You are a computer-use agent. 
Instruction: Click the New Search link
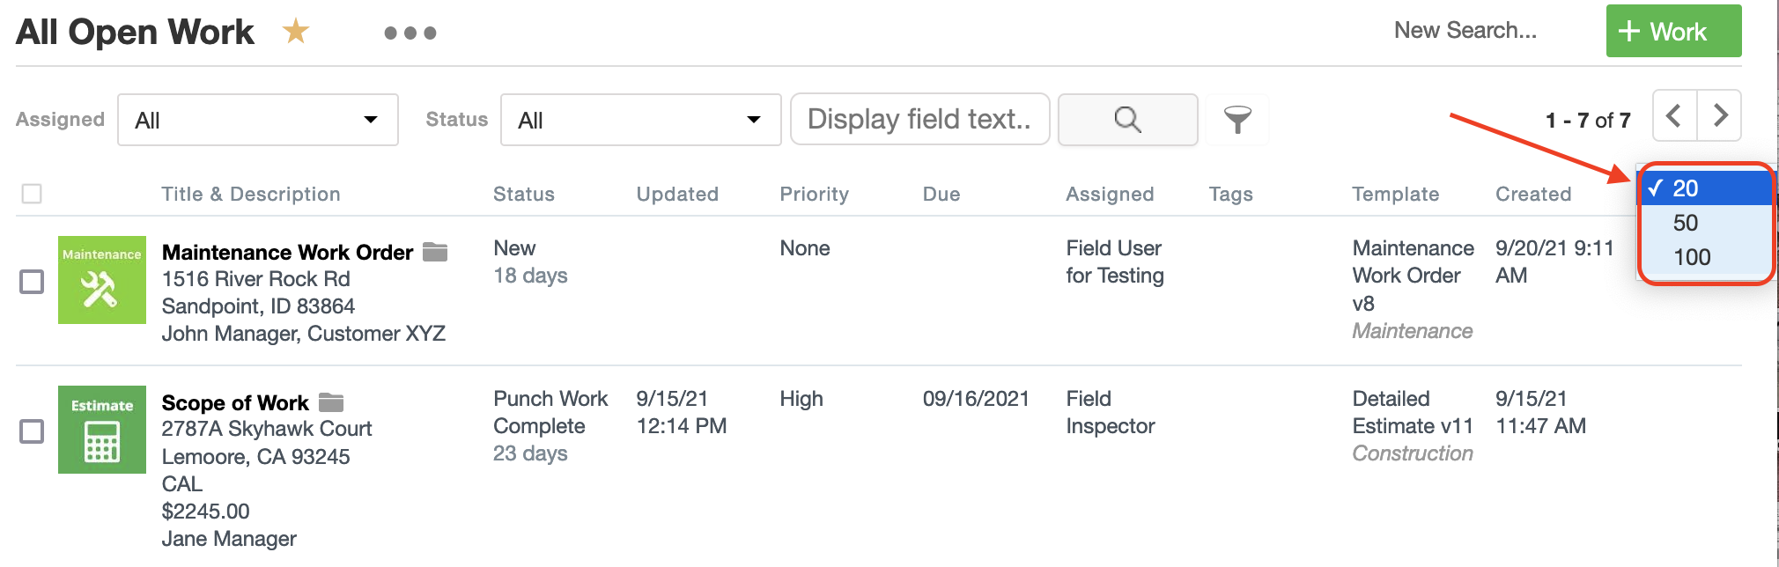tap(1465, 31)
